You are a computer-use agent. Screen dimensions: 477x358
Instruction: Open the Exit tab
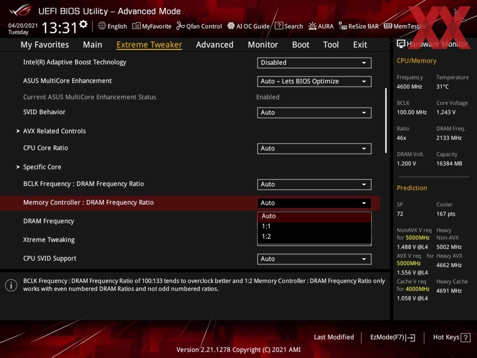click(360, 45)
